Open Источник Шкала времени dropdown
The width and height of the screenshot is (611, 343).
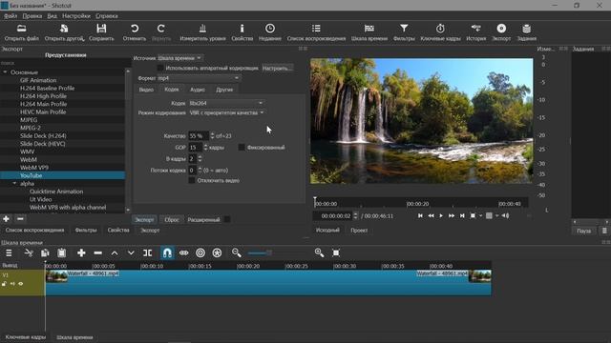179,58
